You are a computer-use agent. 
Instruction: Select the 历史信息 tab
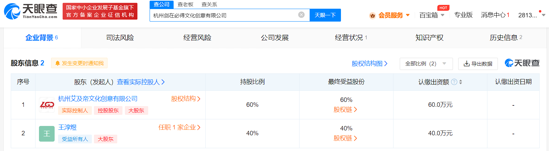pyautogui.click(x=506, y=38)
